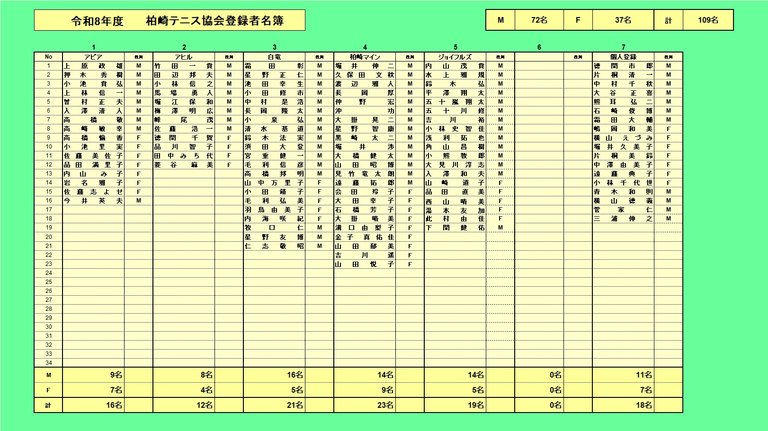768x431 pixels.
Task: Select the name cell 小林史智佳
Action: tap(455, 129)
